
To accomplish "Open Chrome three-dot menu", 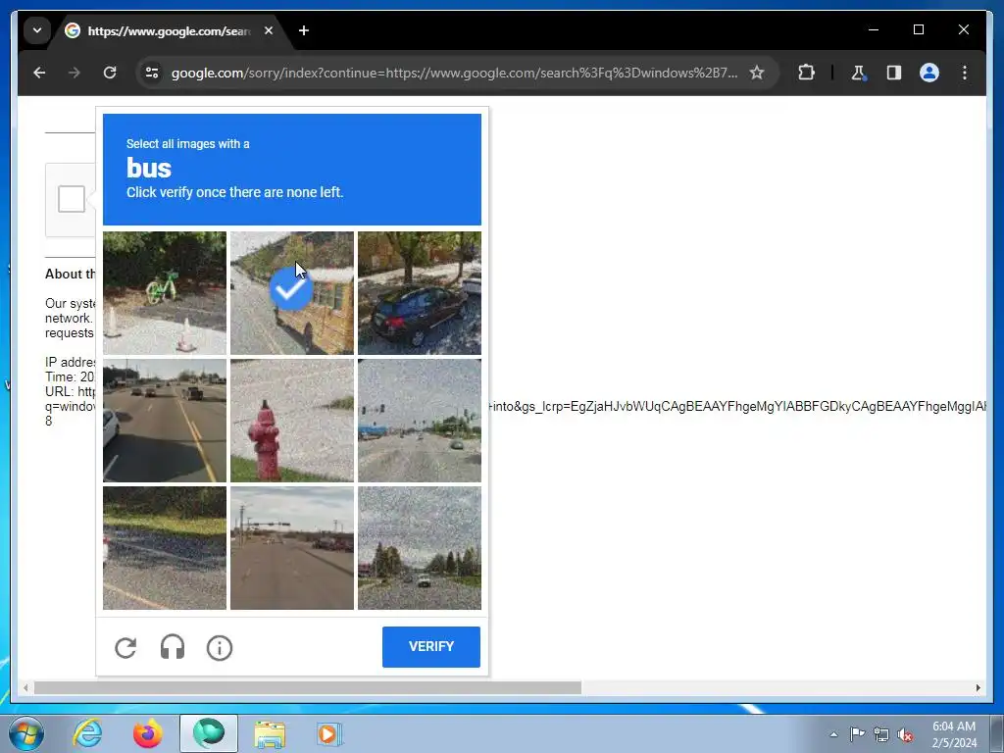I will tap(965, 73).
